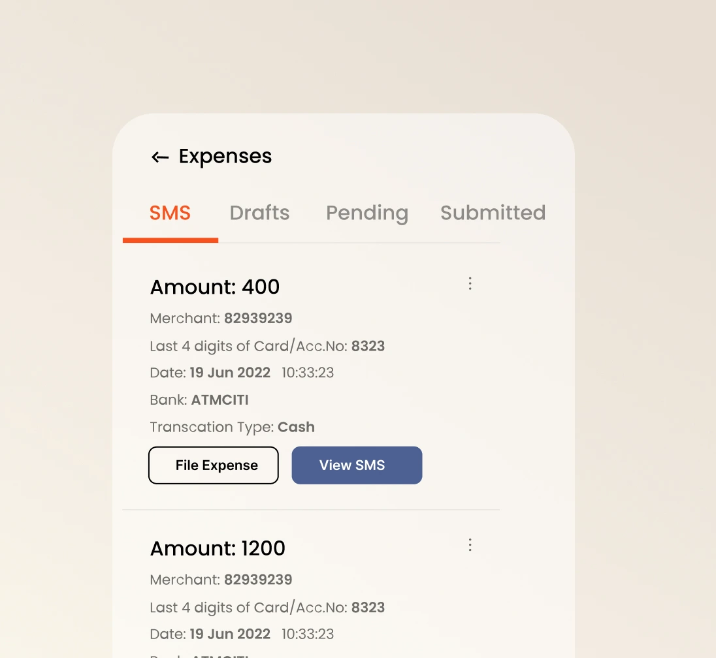Select the Amount: 400 heading
The width and height of the screenshot is (716, 658).
click(215, 287)
